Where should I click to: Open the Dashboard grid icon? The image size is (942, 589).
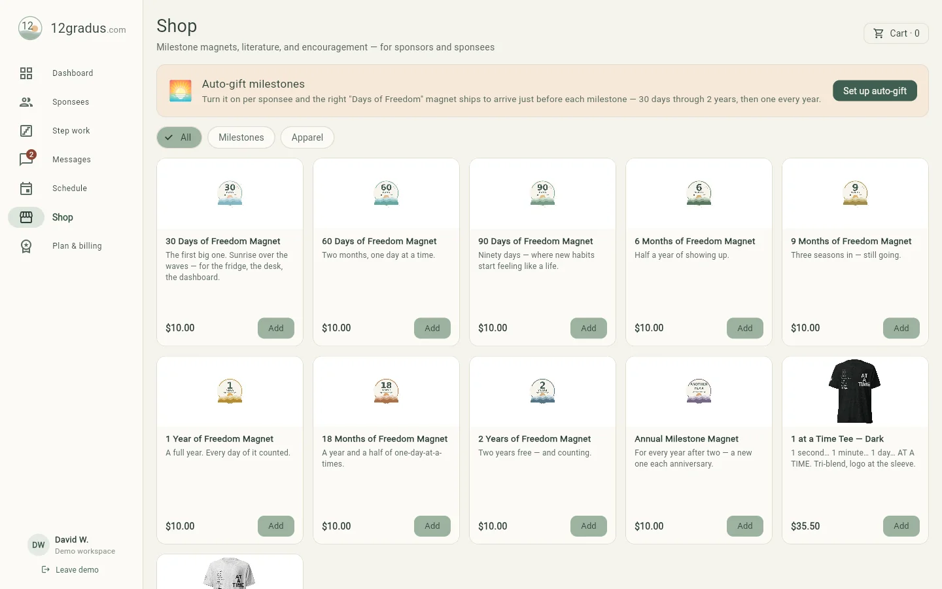(x=26, y=73)
